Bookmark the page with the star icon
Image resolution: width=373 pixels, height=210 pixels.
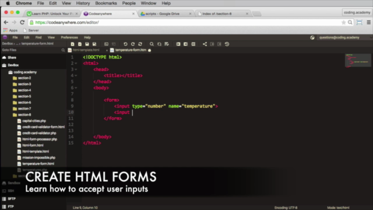343,22
